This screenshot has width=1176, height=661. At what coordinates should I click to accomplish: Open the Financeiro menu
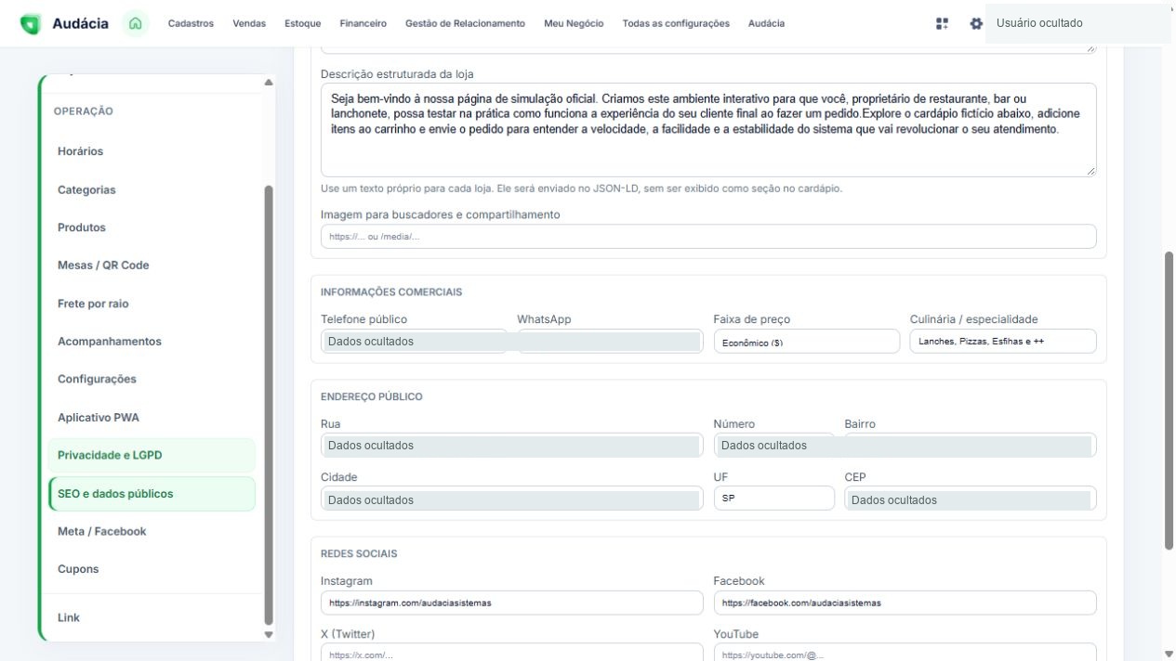click(x=363, y=23)
